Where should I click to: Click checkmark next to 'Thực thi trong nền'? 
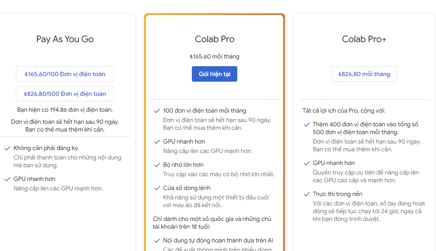pyautogui.click(x=306, y=194)
